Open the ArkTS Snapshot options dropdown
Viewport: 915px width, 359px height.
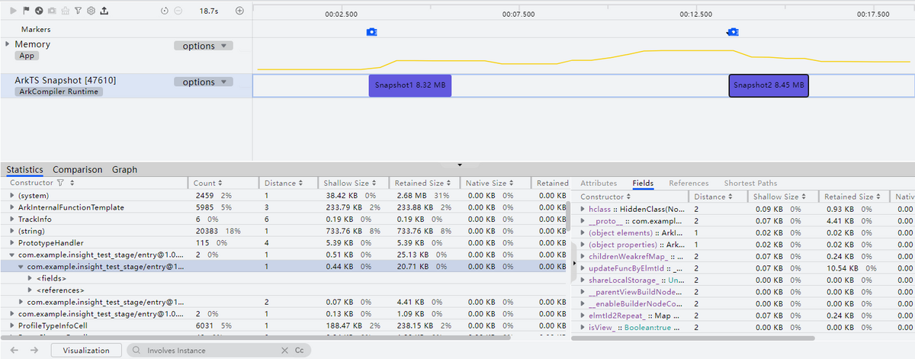pos(204,82)
